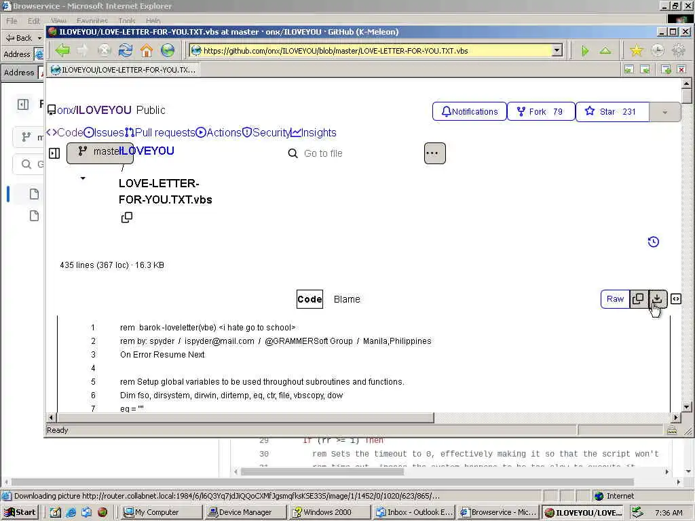Open the Windows Start menu
Image resolution: width=695 pixels, height=521 pixels.
[x=20, y=513]
